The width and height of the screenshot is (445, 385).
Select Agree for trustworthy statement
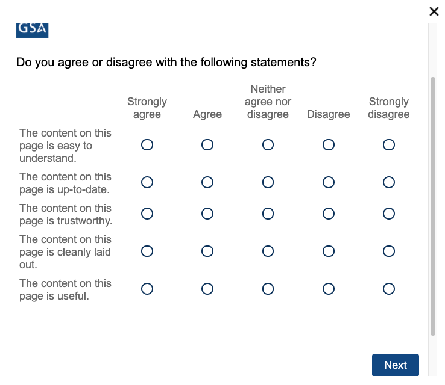[x=207, y=214]
